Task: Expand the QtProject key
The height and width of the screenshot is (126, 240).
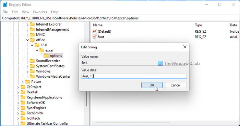Action: pyautogui.click(x=18, y=87)
